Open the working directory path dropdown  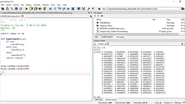[x=180, y=9]
